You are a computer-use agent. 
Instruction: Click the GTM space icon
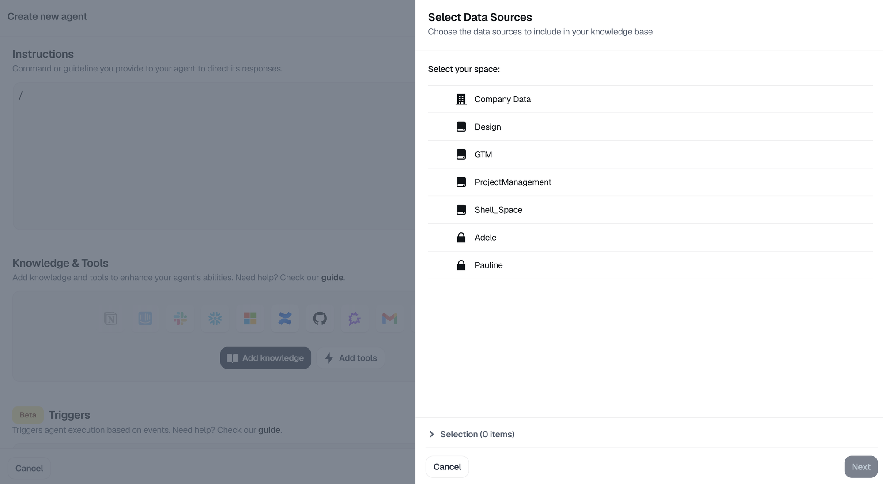point(461,155)
